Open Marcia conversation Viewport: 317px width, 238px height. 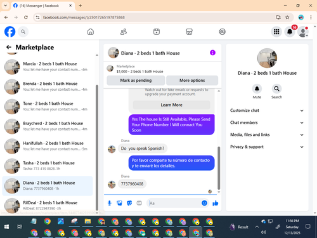click(x=48, y=67)
